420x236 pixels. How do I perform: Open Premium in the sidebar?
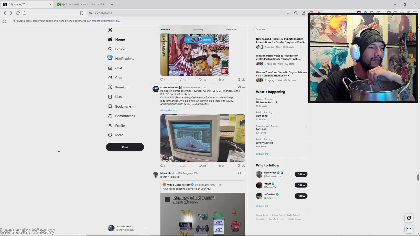pos(118,87)
